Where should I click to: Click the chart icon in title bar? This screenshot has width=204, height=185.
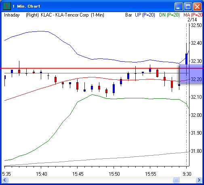click(x=7, y=6)
